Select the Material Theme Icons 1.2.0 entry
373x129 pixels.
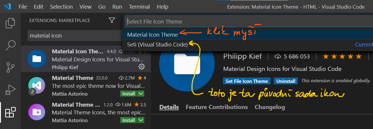[x=86, y=112]
